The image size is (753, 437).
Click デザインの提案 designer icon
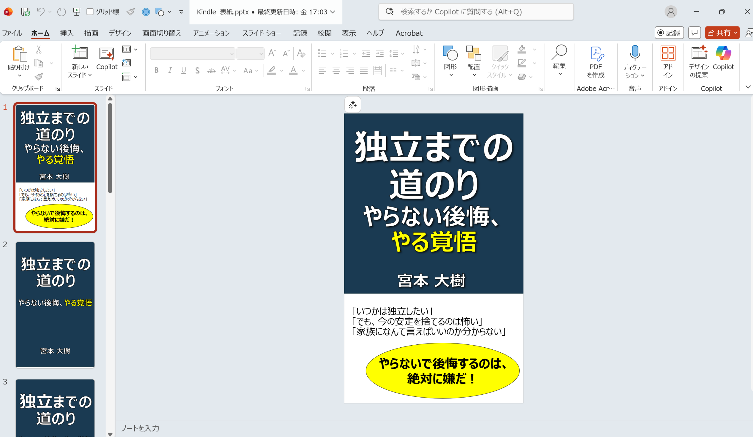click(699, 54)
